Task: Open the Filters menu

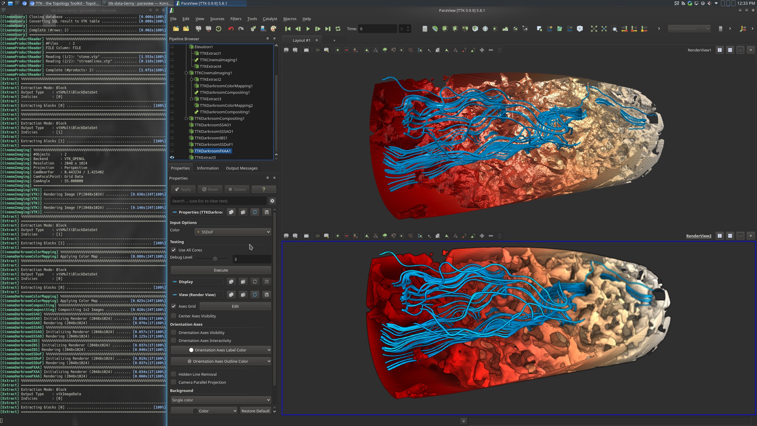Action: tap(236, 19)
